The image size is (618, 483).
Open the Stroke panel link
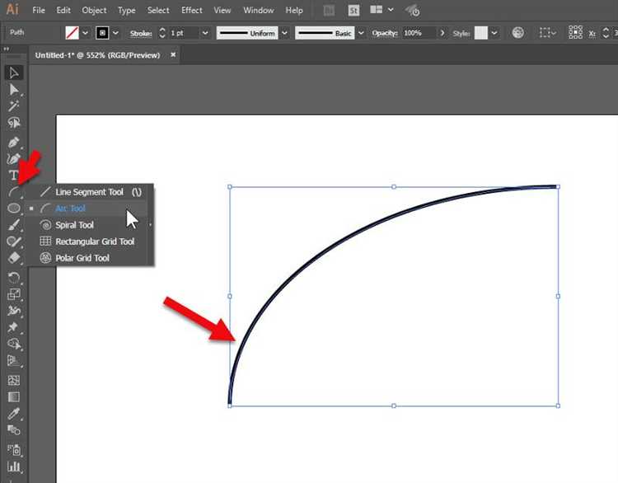pyautogui.click(x=141, y=33)
